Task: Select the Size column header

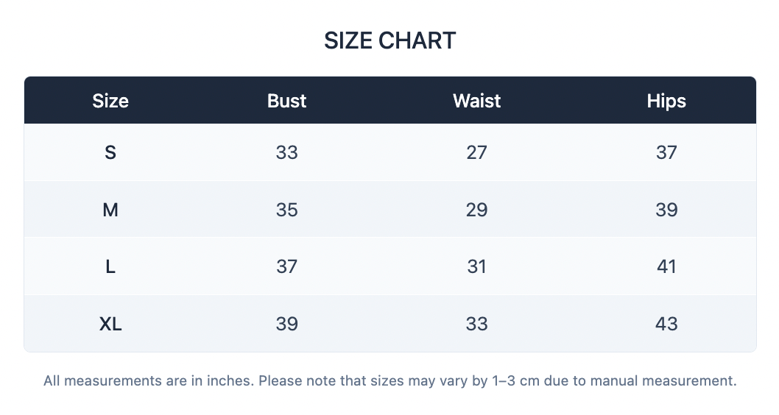Action: point(110,101)
